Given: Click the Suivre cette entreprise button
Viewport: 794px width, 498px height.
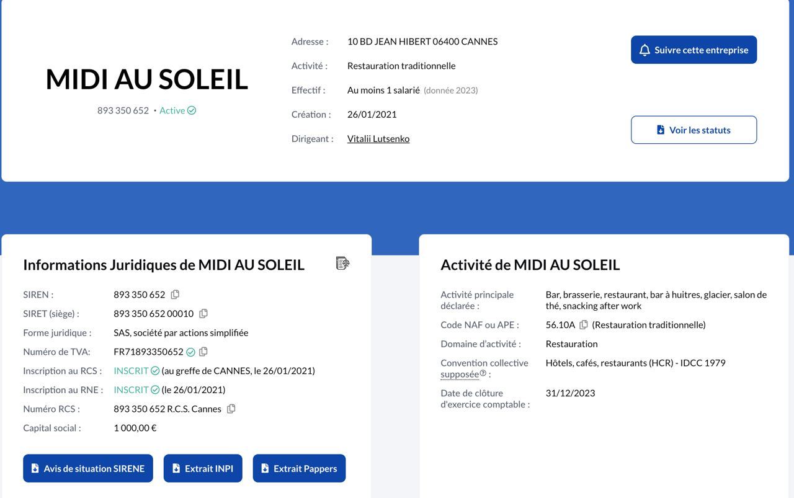Looking at the screenshot, I should 694,49.
